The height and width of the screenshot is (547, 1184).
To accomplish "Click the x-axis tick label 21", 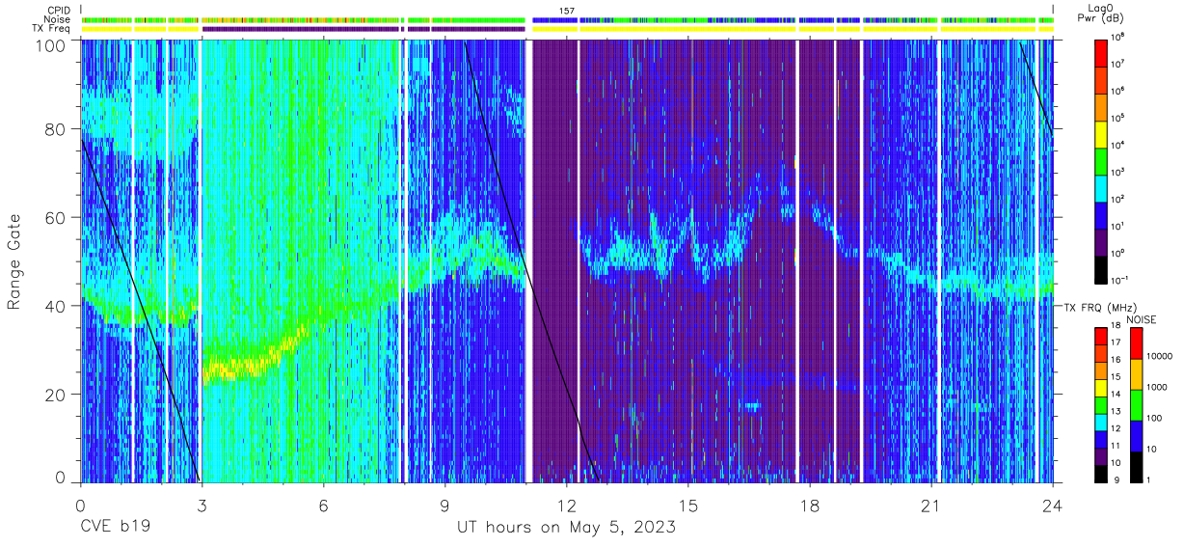I will (x=930, y=505).
